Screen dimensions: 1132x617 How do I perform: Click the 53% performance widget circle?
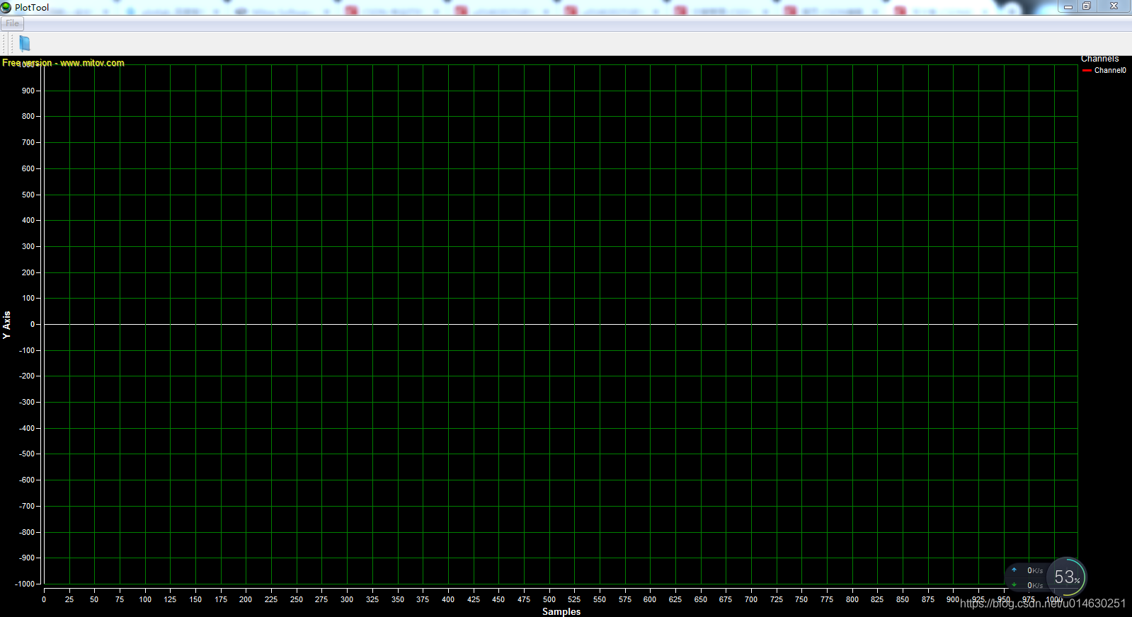[x=1066, y=577]
